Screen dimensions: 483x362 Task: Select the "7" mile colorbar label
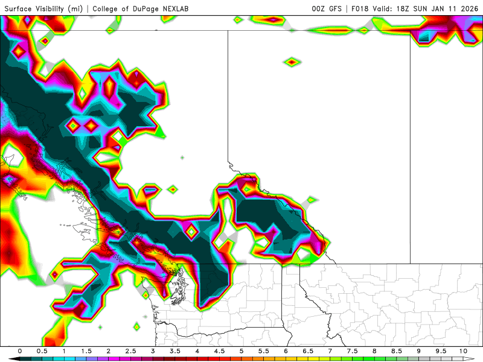pyautogui.click(x=330, y=351)
